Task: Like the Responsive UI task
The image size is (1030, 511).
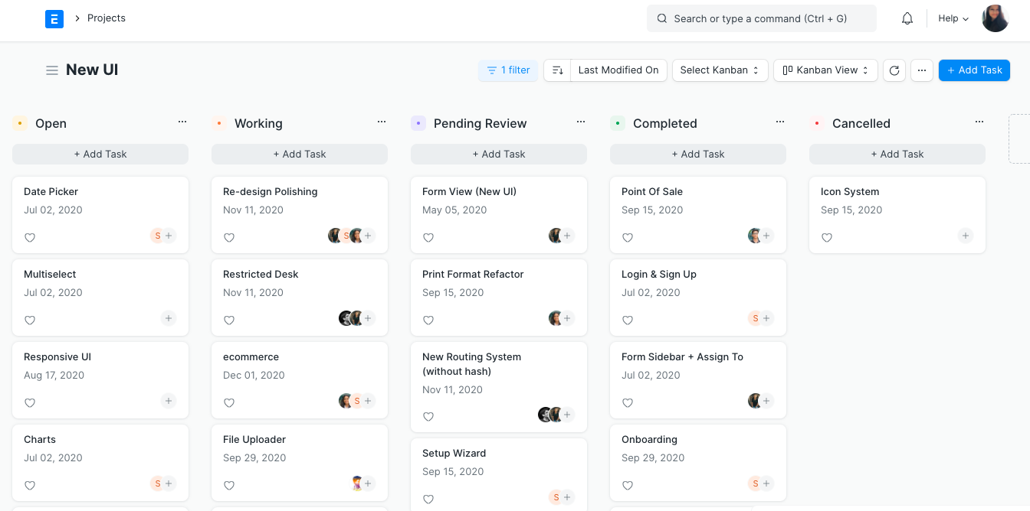Action: tap(30, 403)
